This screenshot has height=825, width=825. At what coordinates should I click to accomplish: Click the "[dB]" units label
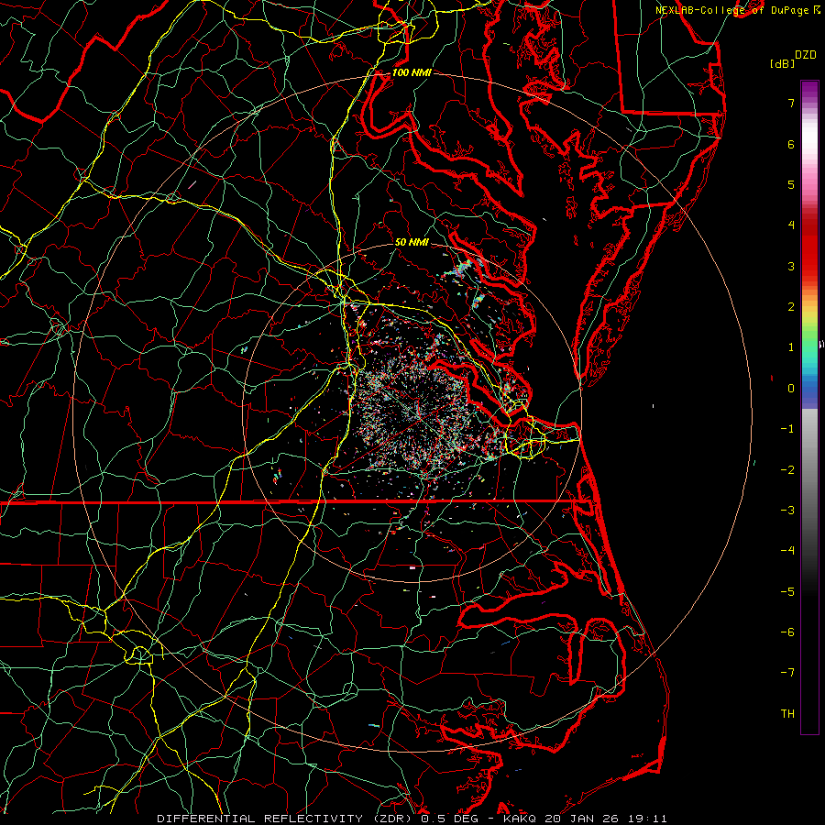[782, 63]
